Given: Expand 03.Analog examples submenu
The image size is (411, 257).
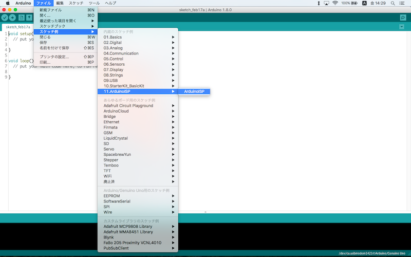Looking at the screenshot, I should point(138,48).
